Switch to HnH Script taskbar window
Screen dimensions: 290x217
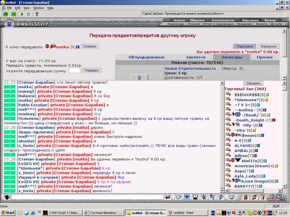(x=62, y=213)
